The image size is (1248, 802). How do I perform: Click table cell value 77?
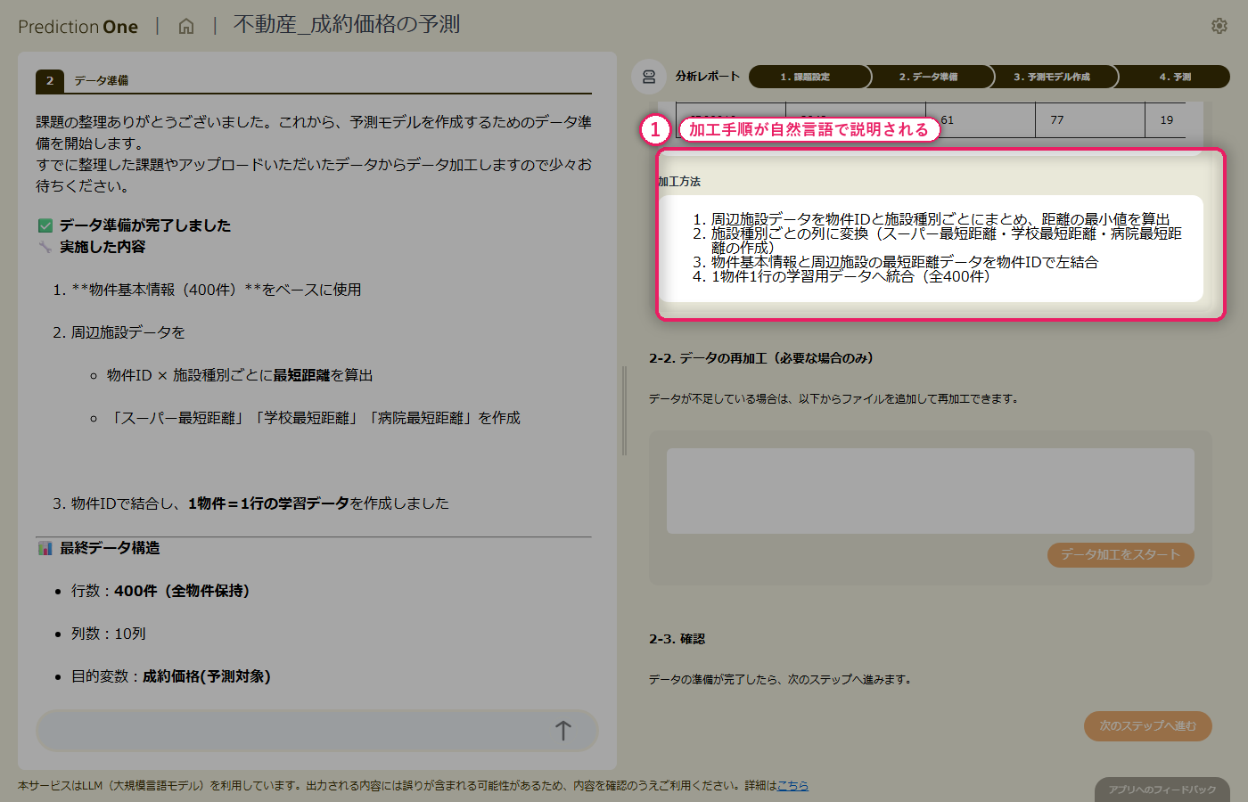(1057, 119)
